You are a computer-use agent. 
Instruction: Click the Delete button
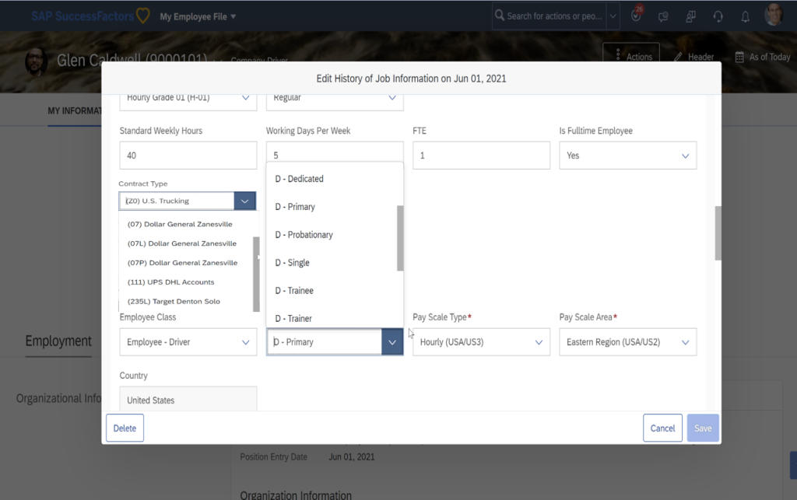pyautogui.click(x=125, y=428)
